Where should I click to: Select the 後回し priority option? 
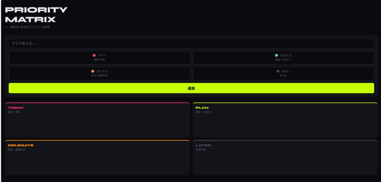click(283, 73)
